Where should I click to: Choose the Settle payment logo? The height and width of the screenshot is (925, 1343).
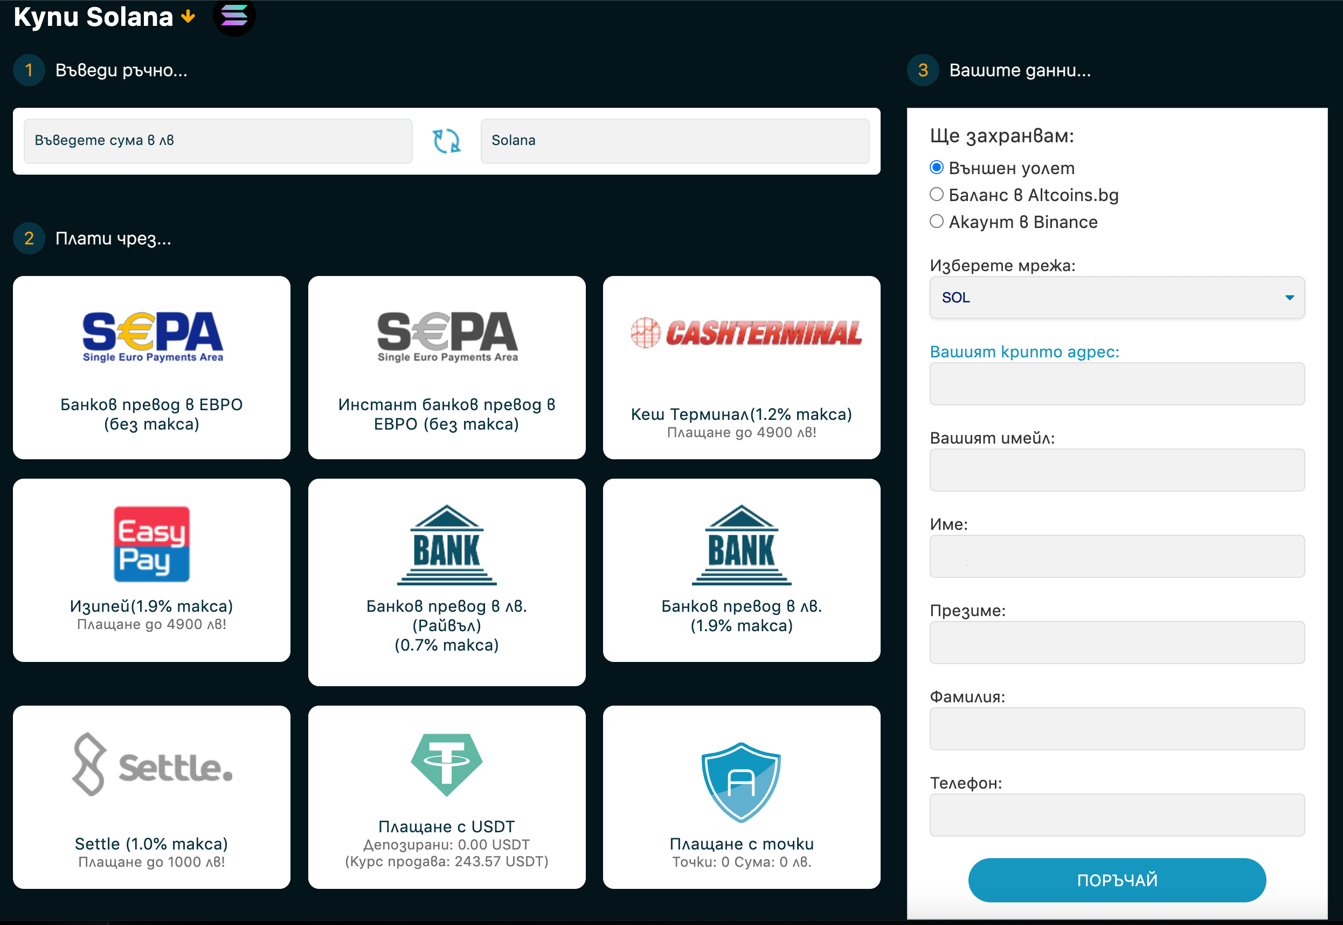click(x=153, y=764)
